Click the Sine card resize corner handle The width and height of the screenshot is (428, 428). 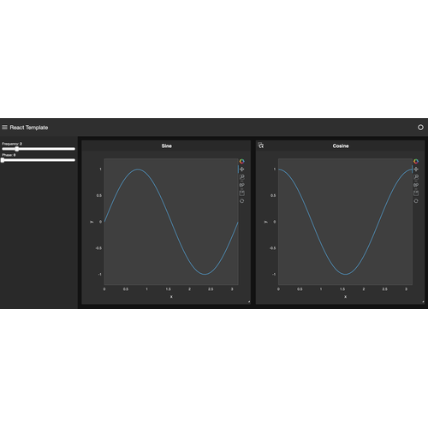pyautogui.click(x=249, y=301)
